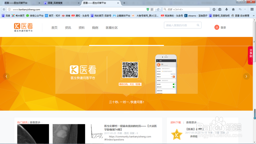The width and height of the screenshot is (256, 144).
Task: Open the 首页 - 知乎 bookmark
Action: click(52, 16)
